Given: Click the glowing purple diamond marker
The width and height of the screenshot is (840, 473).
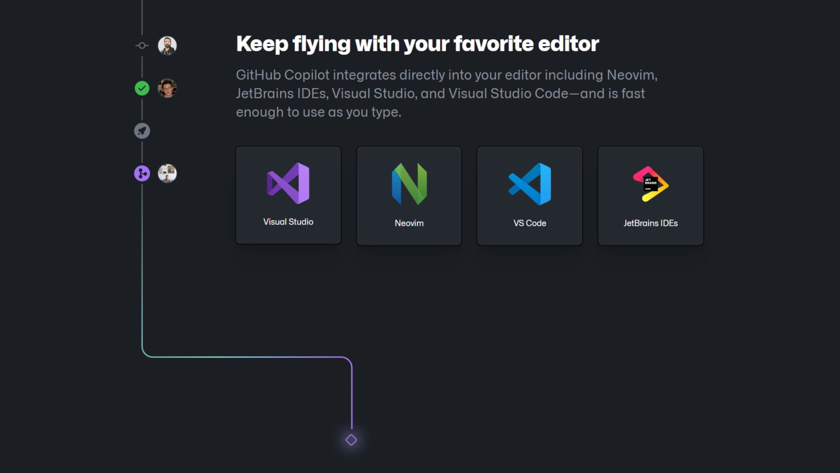Looking at the screenshot, I should pos(351,440).
